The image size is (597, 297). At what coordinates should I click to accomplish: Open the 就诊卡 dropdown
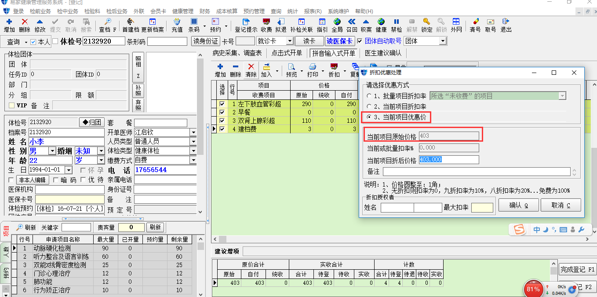[290, 41]
